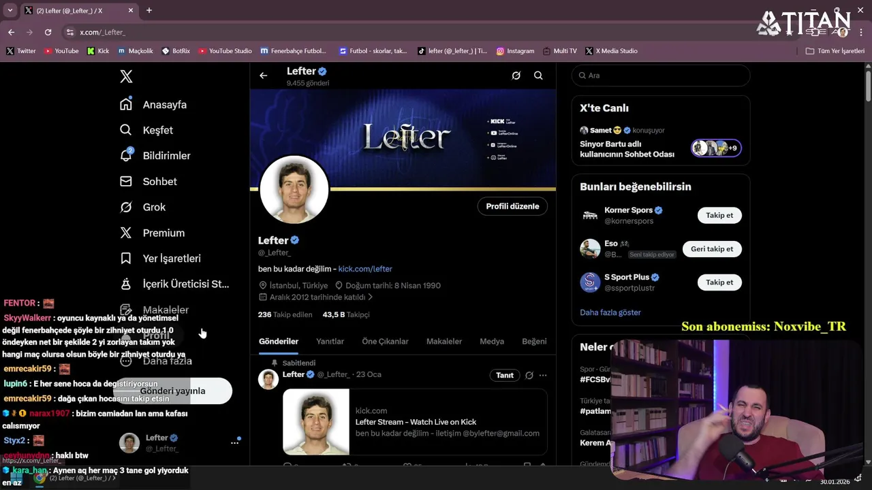
Task: Open the Tüm Yer İşaretleri folder
Action: coord(835,51)
